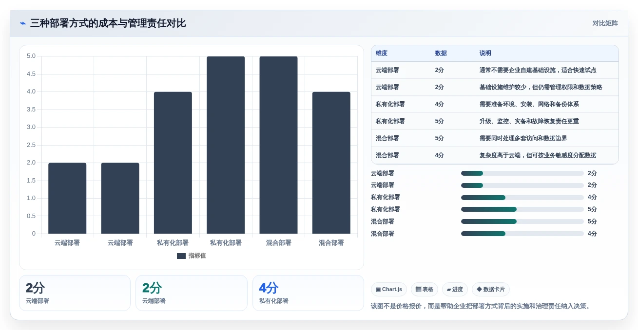The image size is (638, 330).
Task: Select the row 需要同时处理多套访问和数据边界
Action: [495, 138]
